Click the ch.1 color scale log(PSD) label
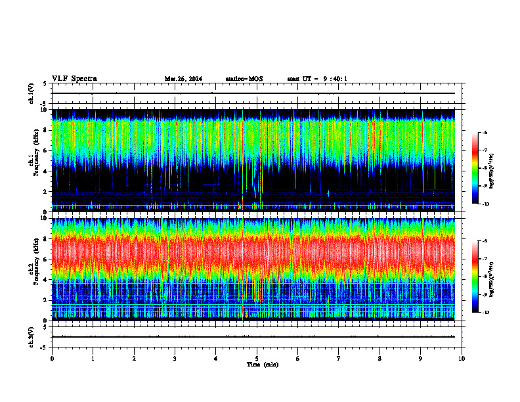 tap(491, 171)
